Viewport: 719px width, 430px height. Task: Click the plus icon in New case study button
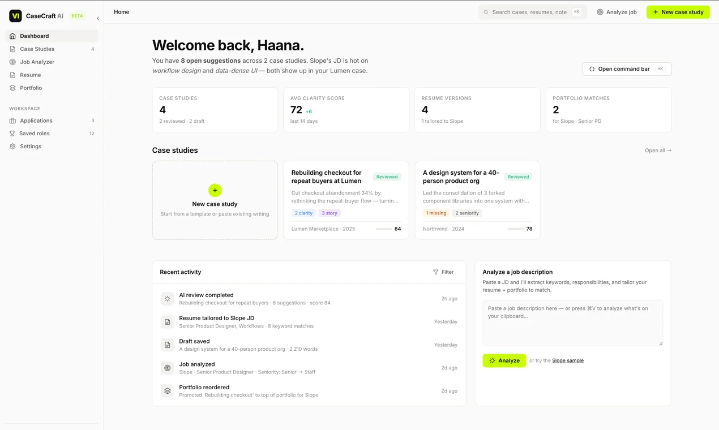click(656, 12)
